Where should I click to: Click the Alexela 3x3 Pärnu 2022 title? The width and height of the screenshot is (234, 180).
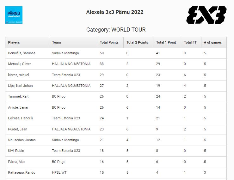115,12
